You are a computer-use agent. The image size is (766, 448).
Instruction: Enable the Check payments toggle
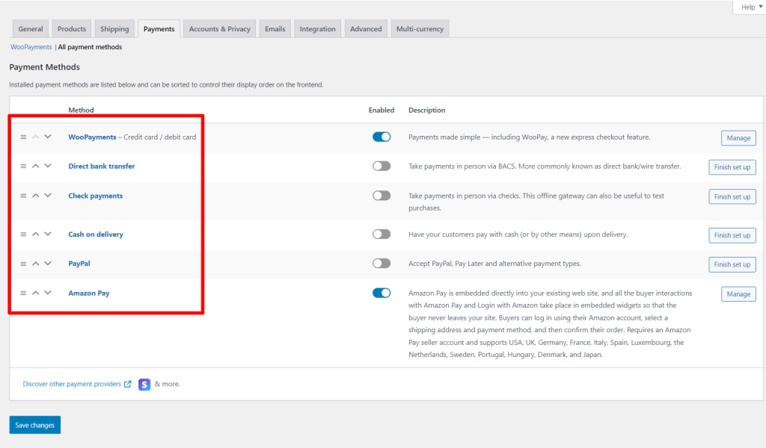point(382,196)
